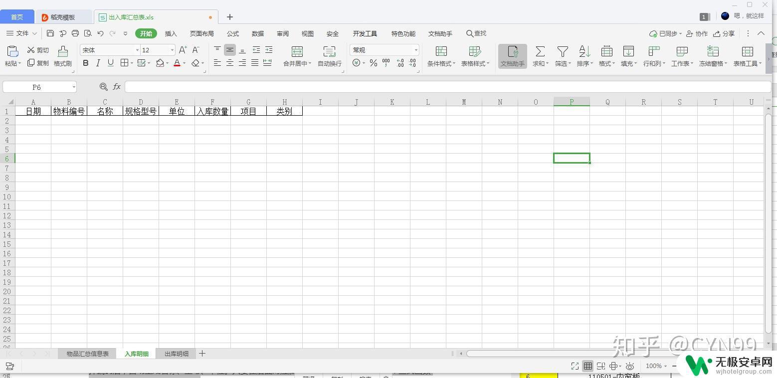Activate the Format Painter 格式刷
The height and width of the screenshot is (378, 777).
(x=63, y=56)
